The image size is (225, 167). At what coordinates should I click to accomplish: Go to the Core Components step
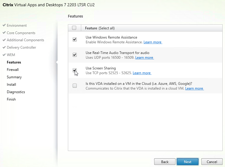21,33
